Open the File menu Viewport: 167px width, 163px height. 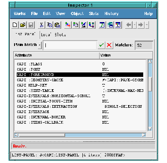click(x=34, y=14)
